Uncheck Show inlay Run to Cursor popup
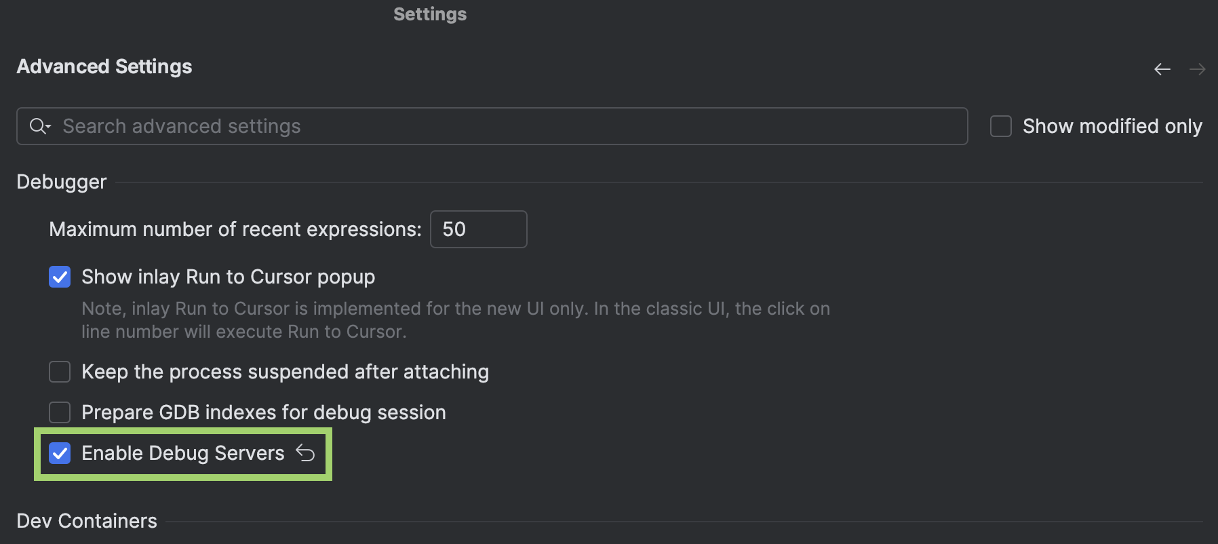This screenshot has width=1218, height=544. click(60, 277)
